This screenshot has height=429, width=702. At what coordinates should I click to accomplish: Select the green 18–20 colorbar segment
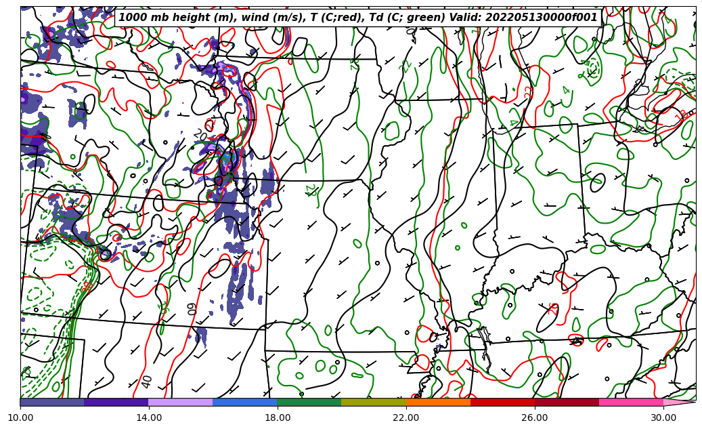[x=309, y=402]
